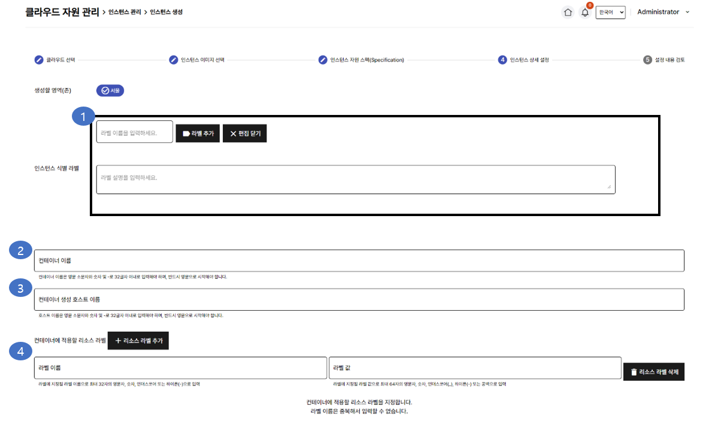Click the home icon in header
706x437 pixels.
click(568, 13)
